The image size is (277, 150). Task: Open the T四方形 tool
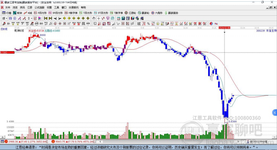(86, 13)
